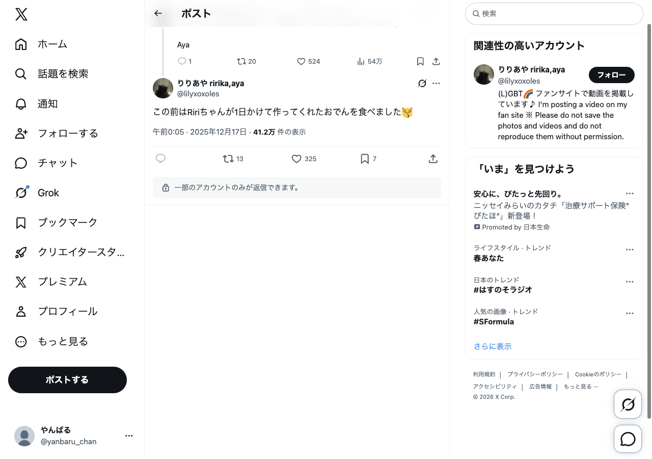Viewport: 652px width, 459px height.
Task: Click the フォロー button
Action: pos(611,75)
